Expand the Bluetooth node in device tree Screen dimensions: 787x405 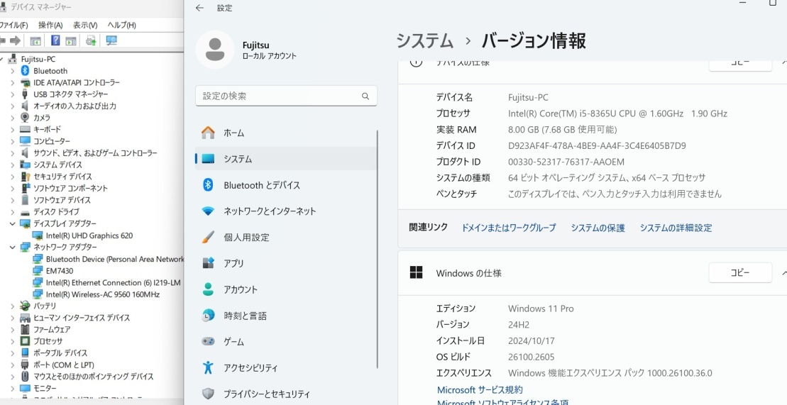[13, 71]
